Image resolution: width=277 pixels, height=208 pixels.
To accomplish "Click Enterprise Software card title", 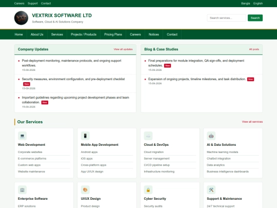I will point(33,199).
